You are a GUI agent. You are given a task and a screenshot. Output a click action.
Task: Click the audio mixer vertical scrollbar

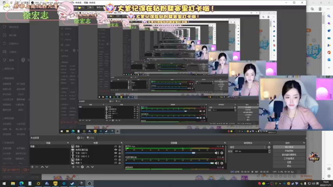[226, 155]
